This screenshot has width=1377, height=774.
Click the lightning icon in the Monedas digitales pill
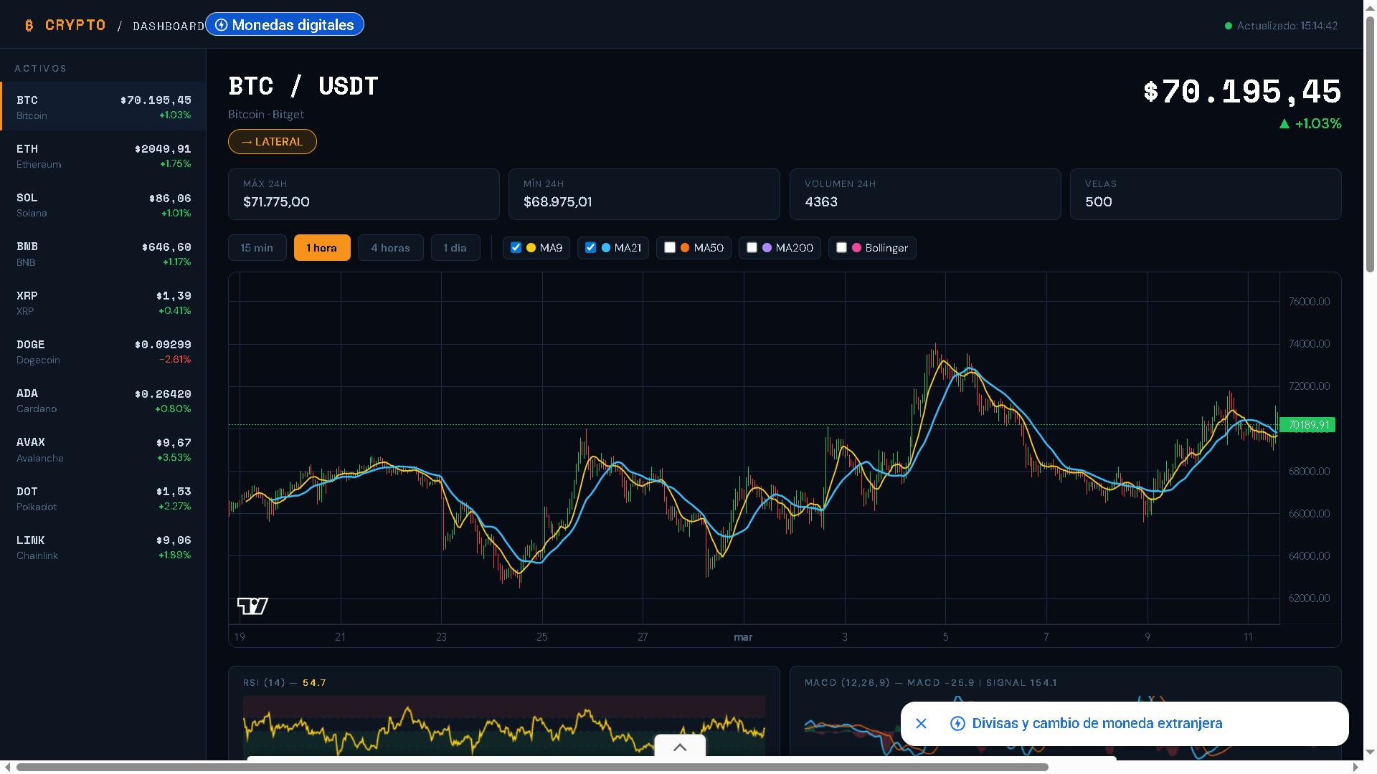click(x=222, y=25)
